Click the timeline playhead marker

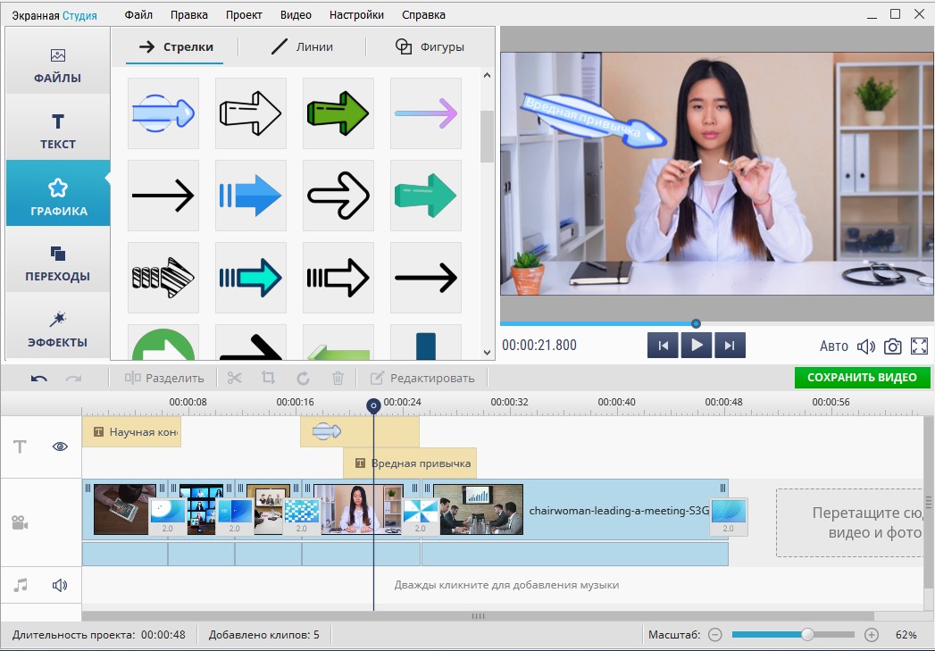click(373, 406)
